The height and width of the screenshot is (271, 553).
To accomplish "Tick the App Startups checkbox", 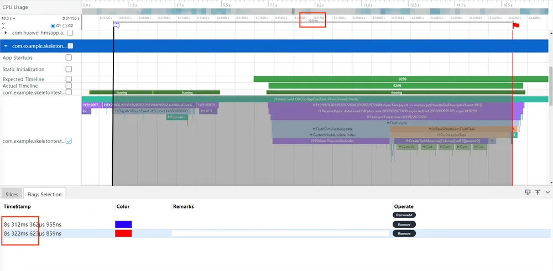I will 69,57.
